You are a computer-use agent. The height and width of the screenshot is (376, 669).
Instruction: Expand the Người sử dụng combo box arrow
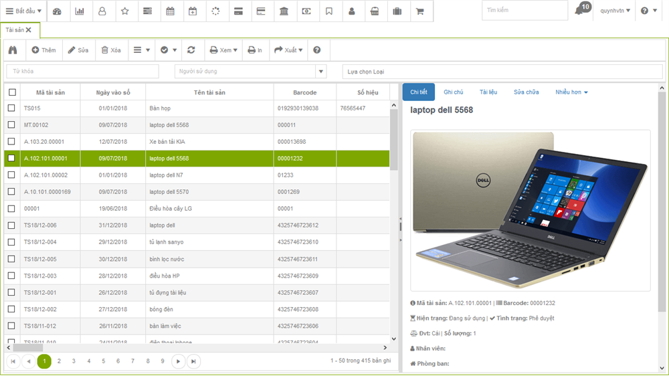[x=321, y=72]
